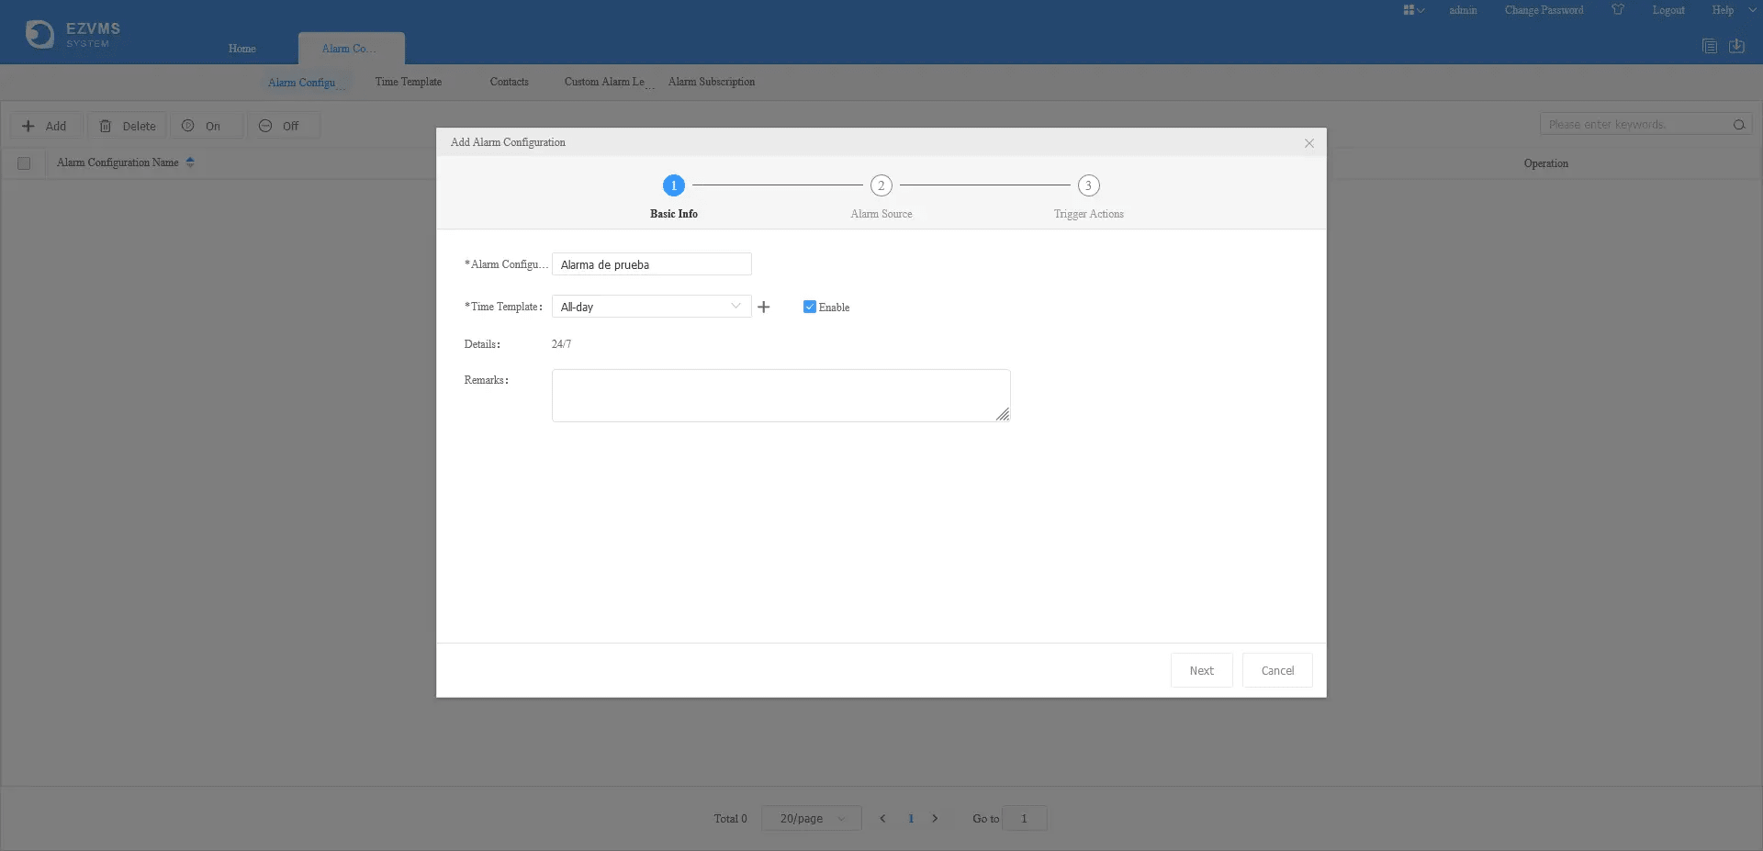The image size is (1763, 851).
Task: Expand the Time Template All-day dropdown
Action: [x=651, y=307]
